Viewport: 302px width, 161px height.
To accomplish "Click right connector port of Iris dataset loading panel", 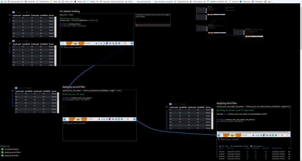I will pyautogui.click(x=132, y=43).
